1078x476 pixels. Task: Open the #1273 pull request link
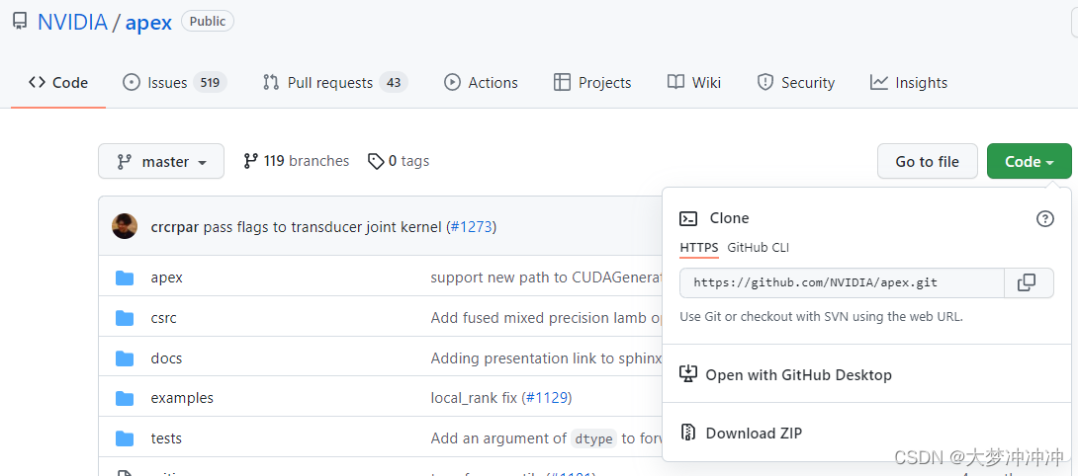[471, 227]
